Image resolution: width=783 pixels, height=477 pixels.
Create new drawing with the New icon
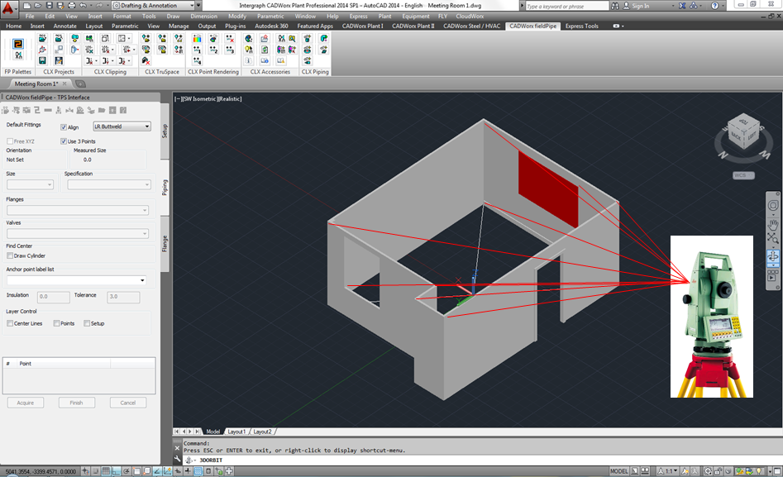[27, 6]
